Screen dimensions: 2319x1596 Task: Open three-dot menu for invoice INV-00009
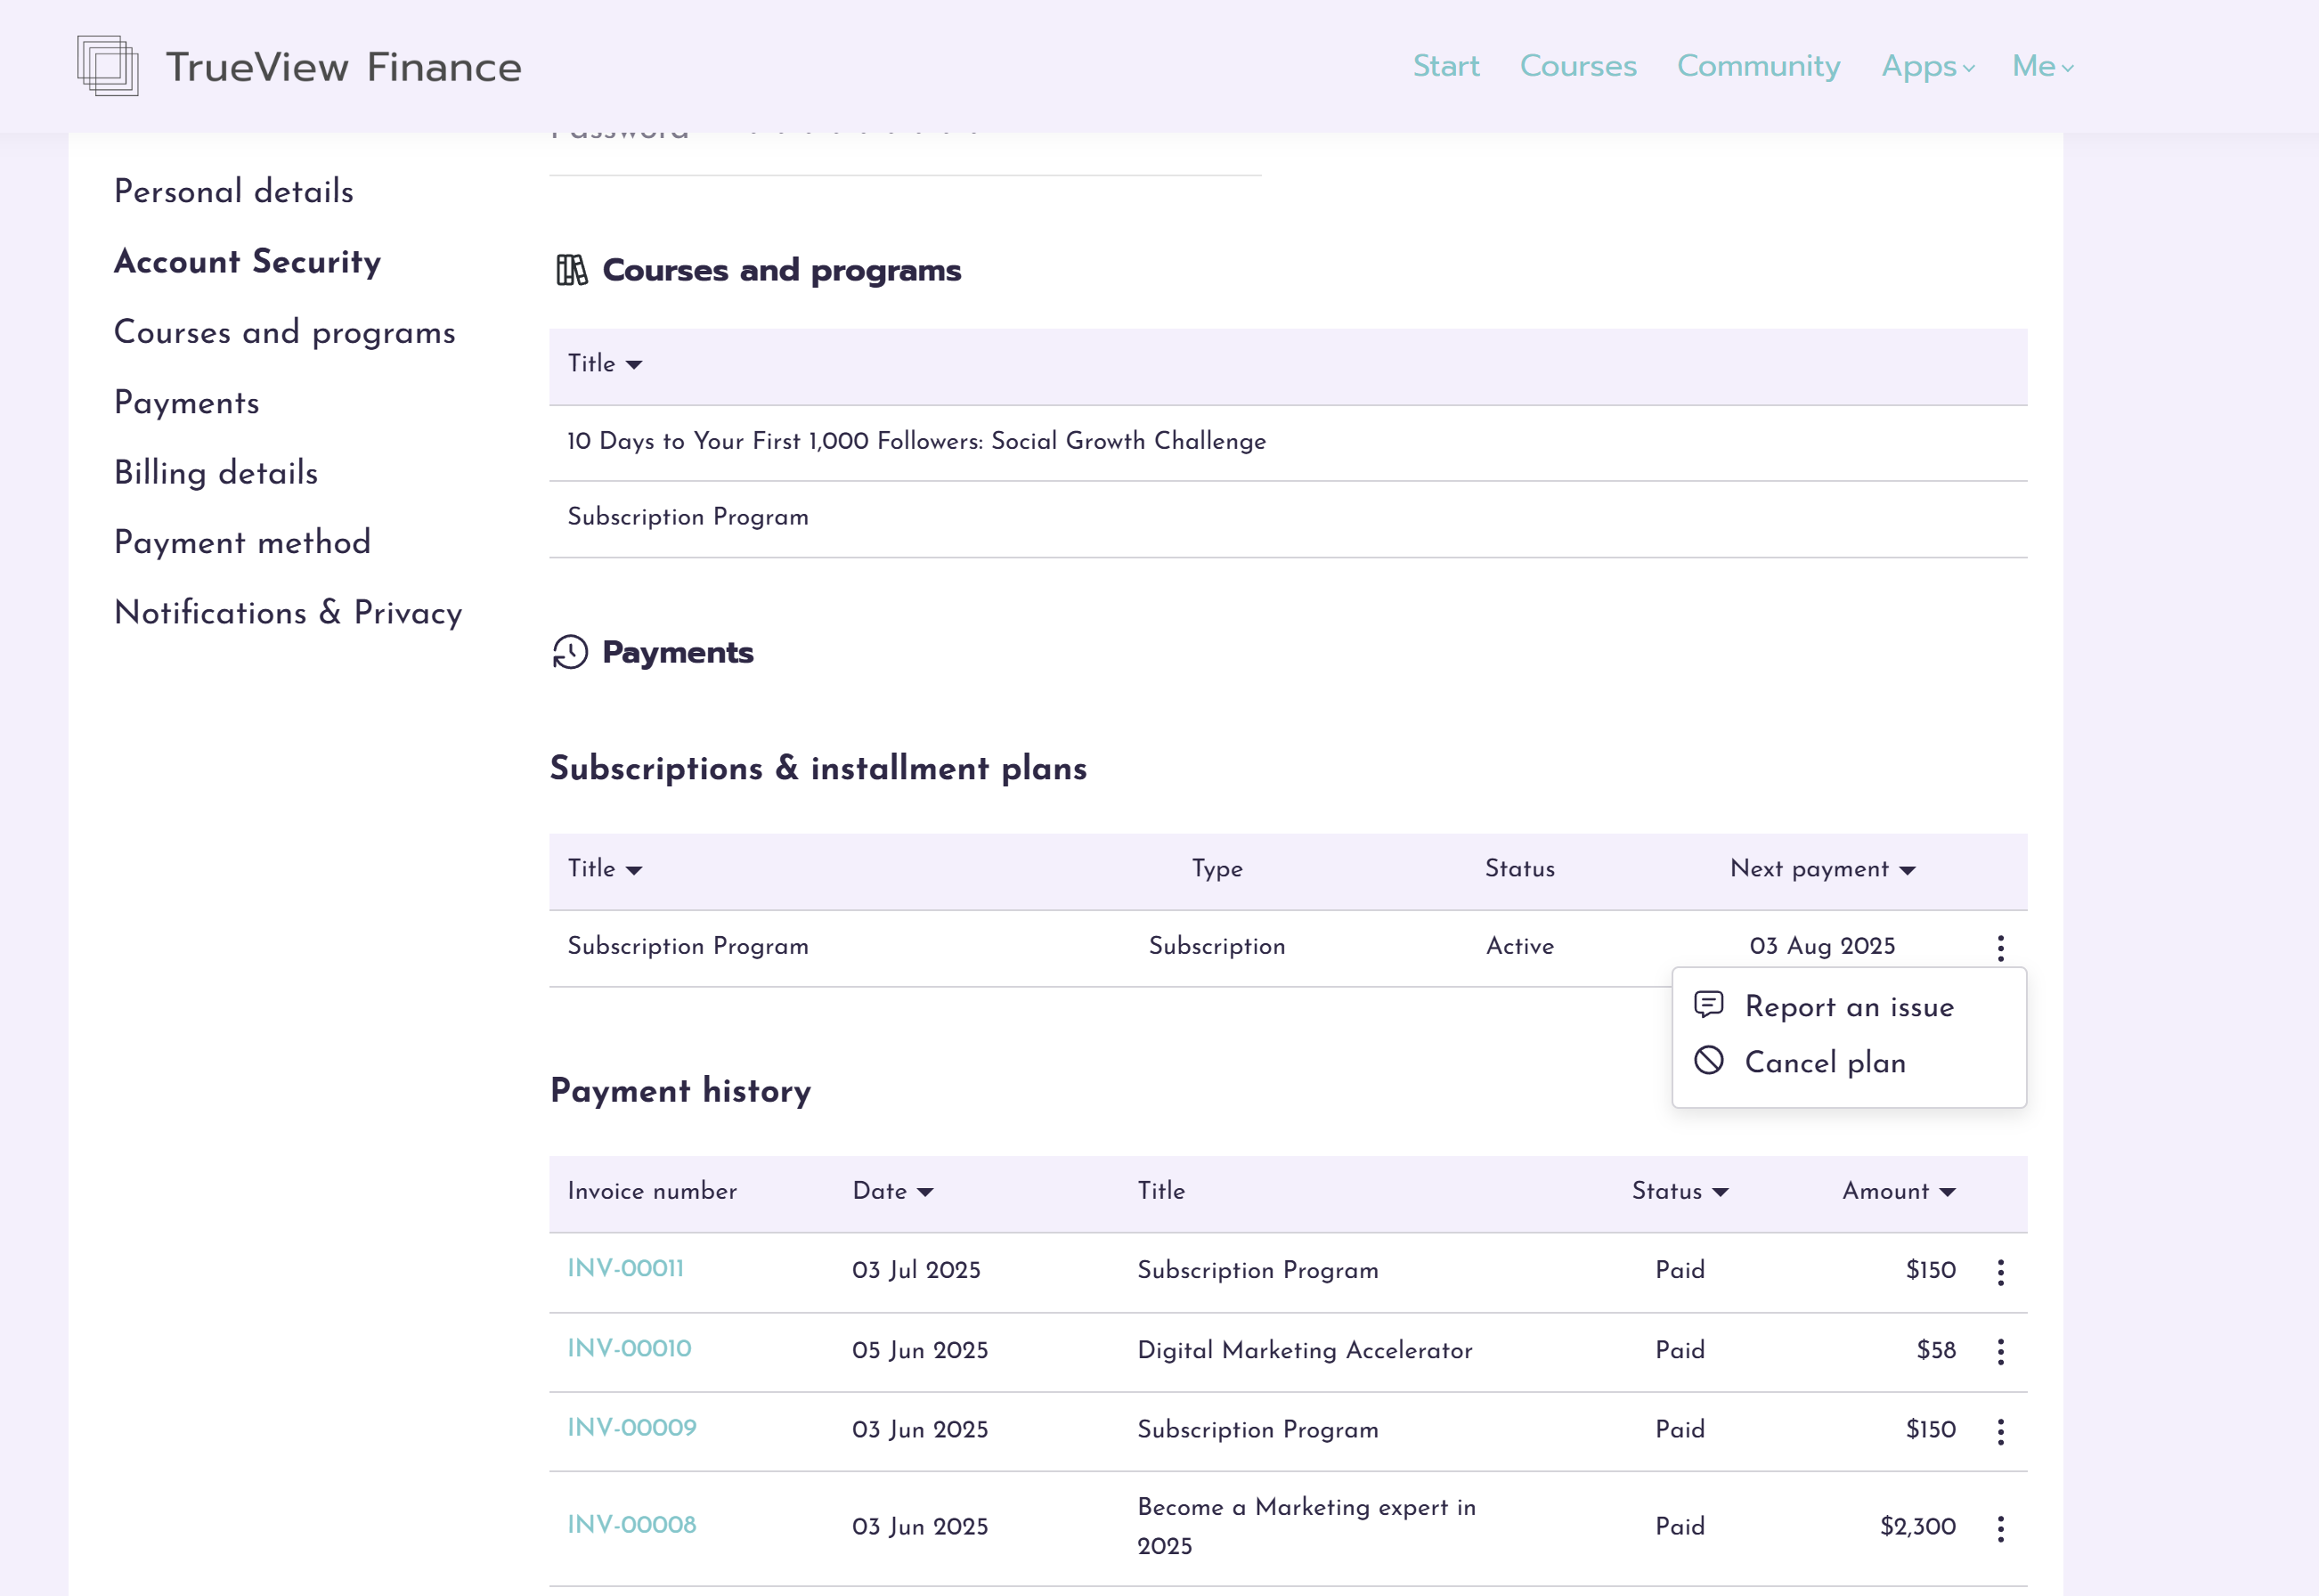[x=2000, y=1431]
